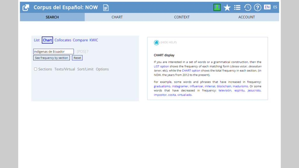Follow the blockchain example link

pos(224,86)
